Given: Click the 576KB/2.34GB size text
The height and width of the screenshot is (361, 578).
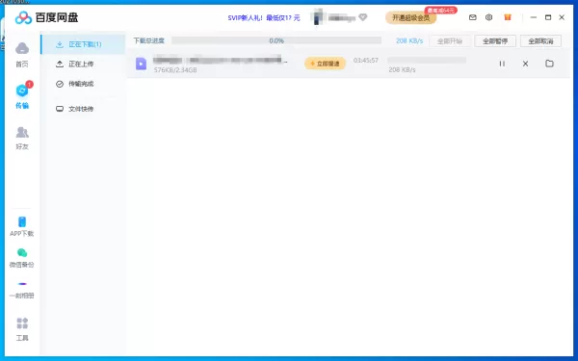Looking at the screenshot, I should tap(175, 70).
